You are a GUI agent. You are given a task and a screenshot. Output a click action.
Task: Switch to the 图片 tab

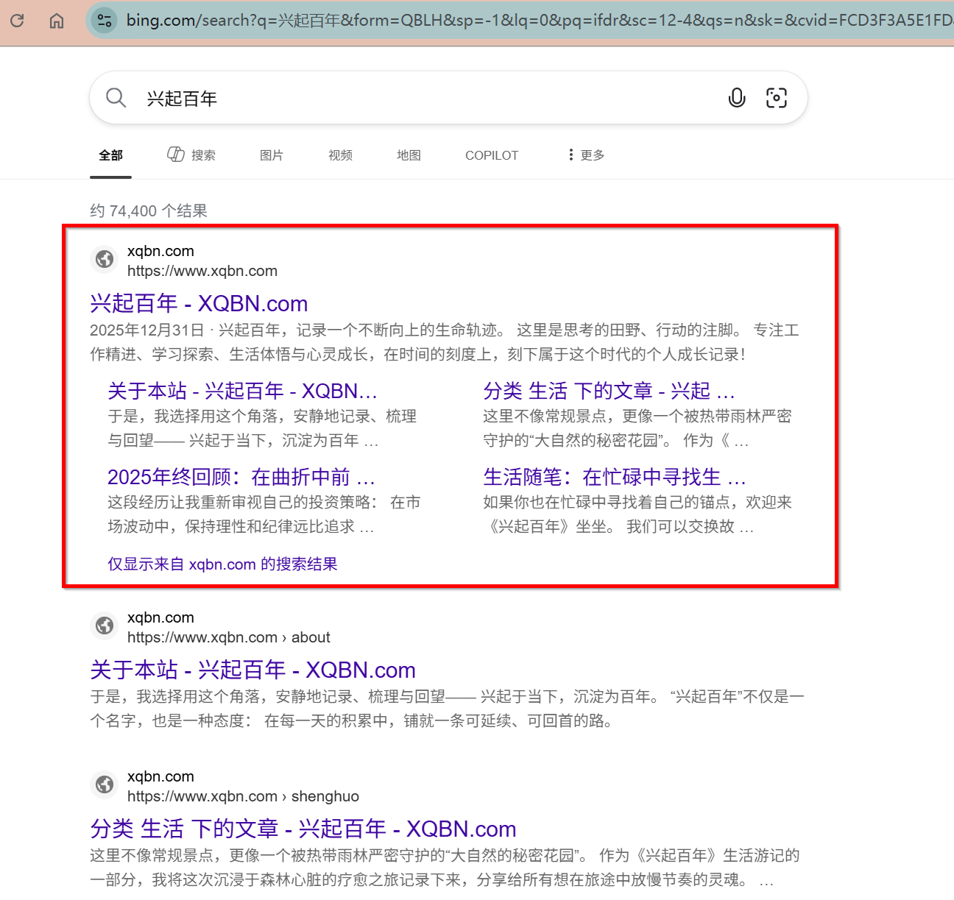tap(272, 155)
